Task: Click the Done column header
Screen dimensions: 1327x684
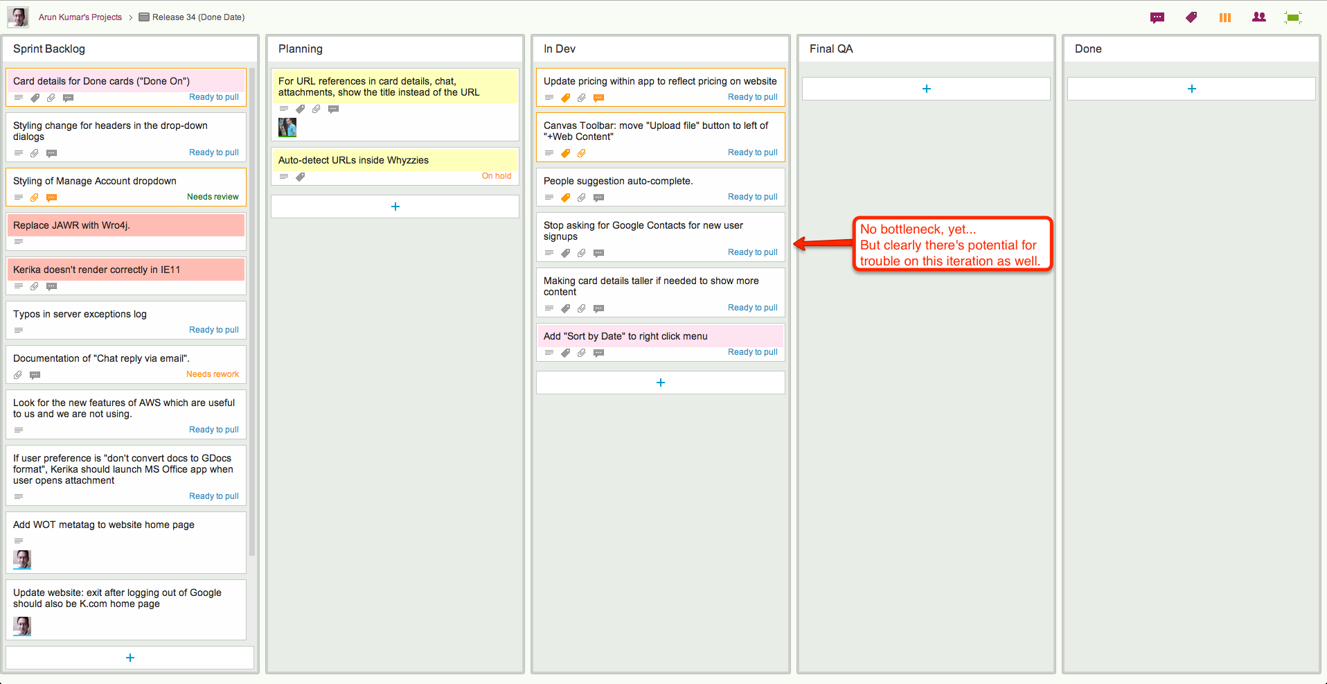Action: 1192,49
